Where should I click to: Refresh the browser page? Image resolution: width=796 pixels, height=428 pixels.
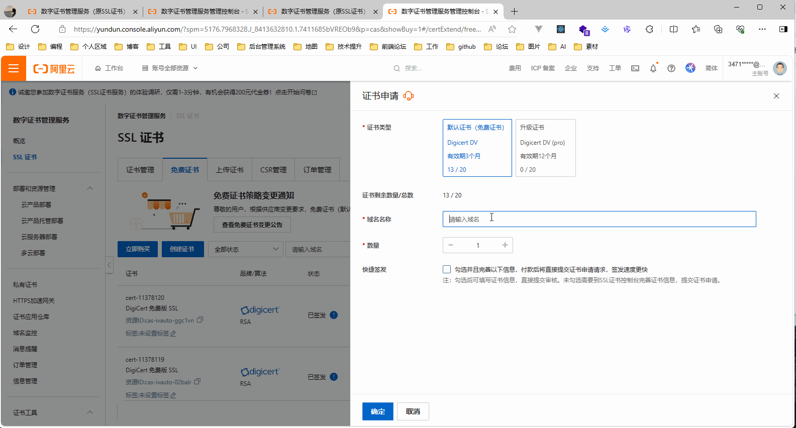pyautogui.click(x=35, y=29)
